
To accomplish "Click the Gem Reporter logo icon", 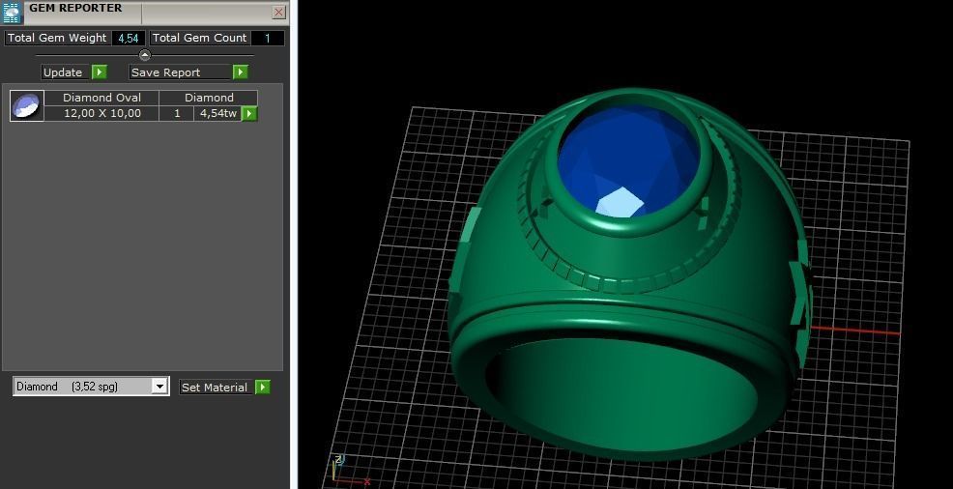I will click(13, 13).
